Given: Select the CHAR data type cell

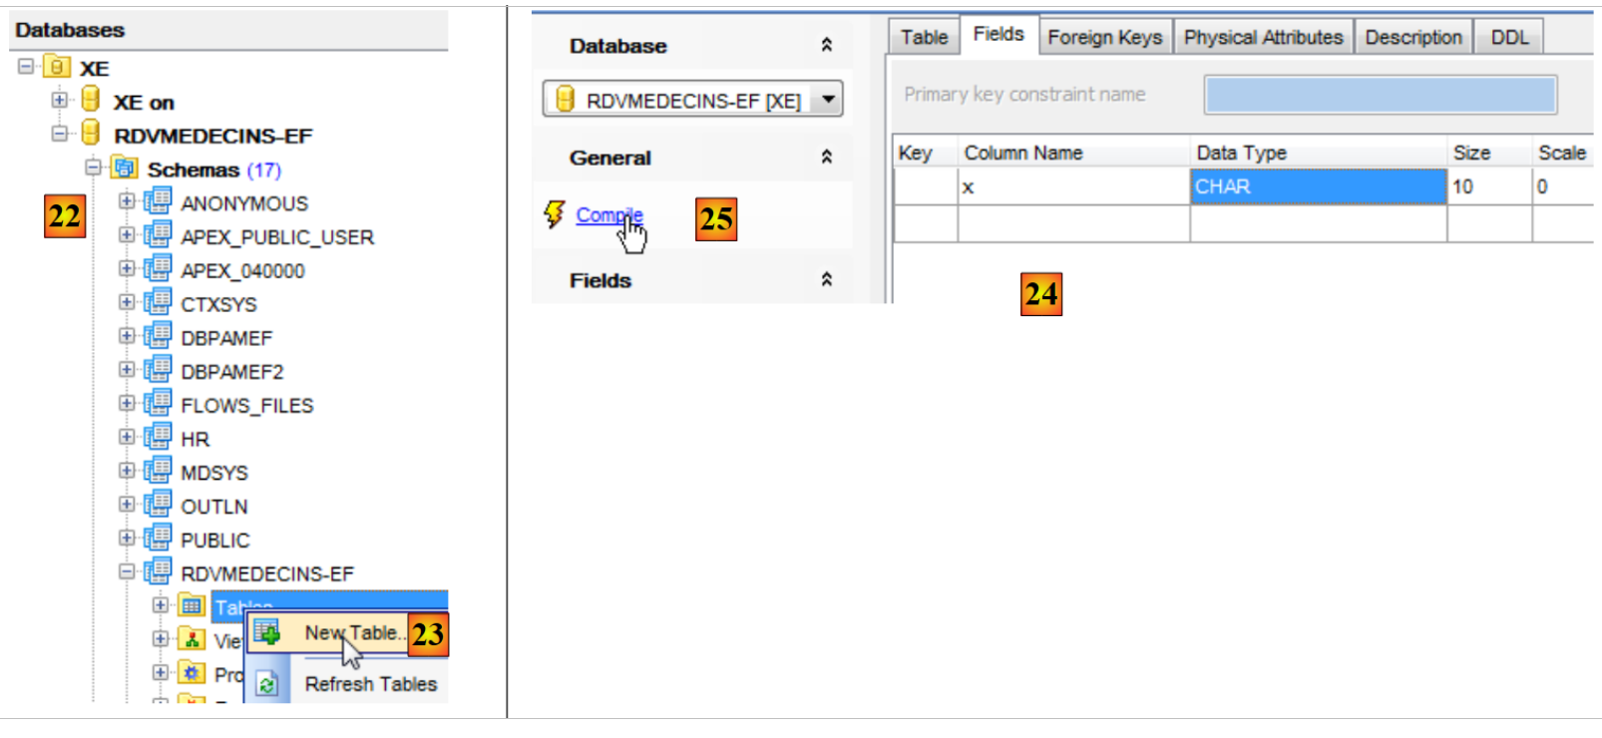Looking at the screenshot, I should point(1317,186).
